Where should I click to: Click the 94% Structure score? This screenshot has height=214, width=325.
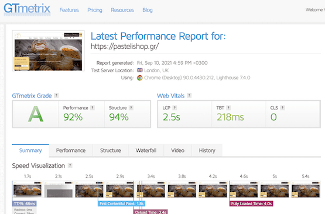(x=119, y=117)
